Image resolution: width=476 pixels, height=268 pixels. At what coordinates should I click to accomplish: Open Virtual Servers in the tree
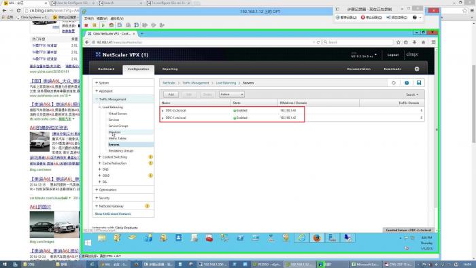(118, 114)
